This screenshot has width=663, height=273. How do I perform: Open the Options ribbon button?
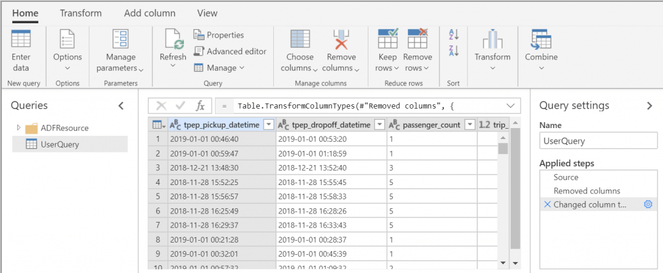(x=67, y=50)
